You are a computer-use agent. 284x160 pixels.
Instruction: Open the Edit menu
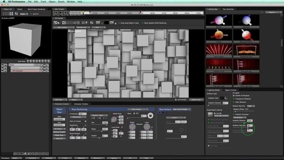tap(36, 1)
